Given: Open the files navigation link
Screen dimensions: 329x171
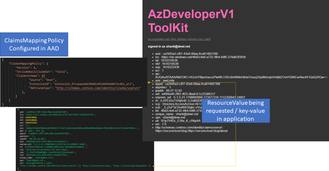Looking at the screenshot, I should [174, 39].
